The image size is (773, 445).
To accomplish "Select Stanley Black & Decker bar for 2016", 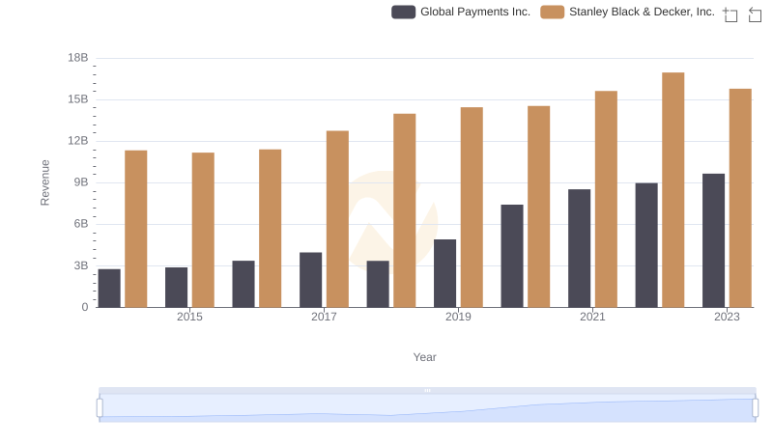I will (271, 229).
